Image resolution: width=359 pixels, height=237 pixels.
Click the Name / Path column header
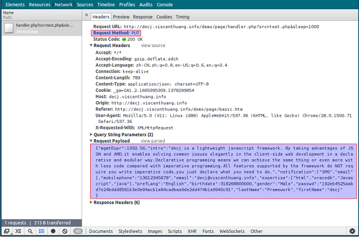(42, 15)
